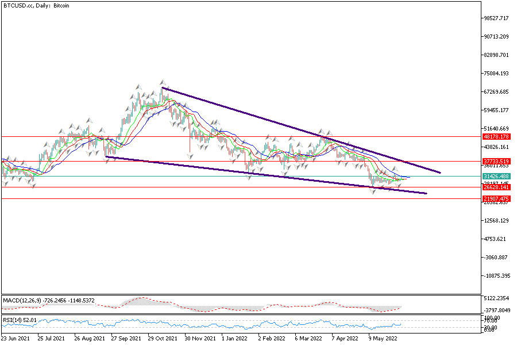Click the 75084.193 price axis value
The image size is (517, 345).
point(497,74)
